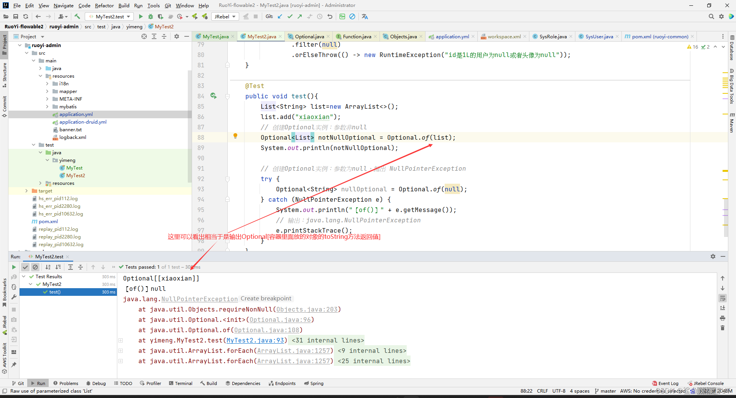Clear console with trash icon
The width and height of the screenshot is (736, 398).
click(723, 328)
